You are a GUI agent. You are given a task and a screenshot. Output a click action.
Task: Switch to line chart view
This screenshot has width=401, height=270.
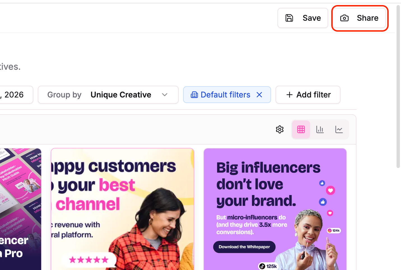point(339,129)
